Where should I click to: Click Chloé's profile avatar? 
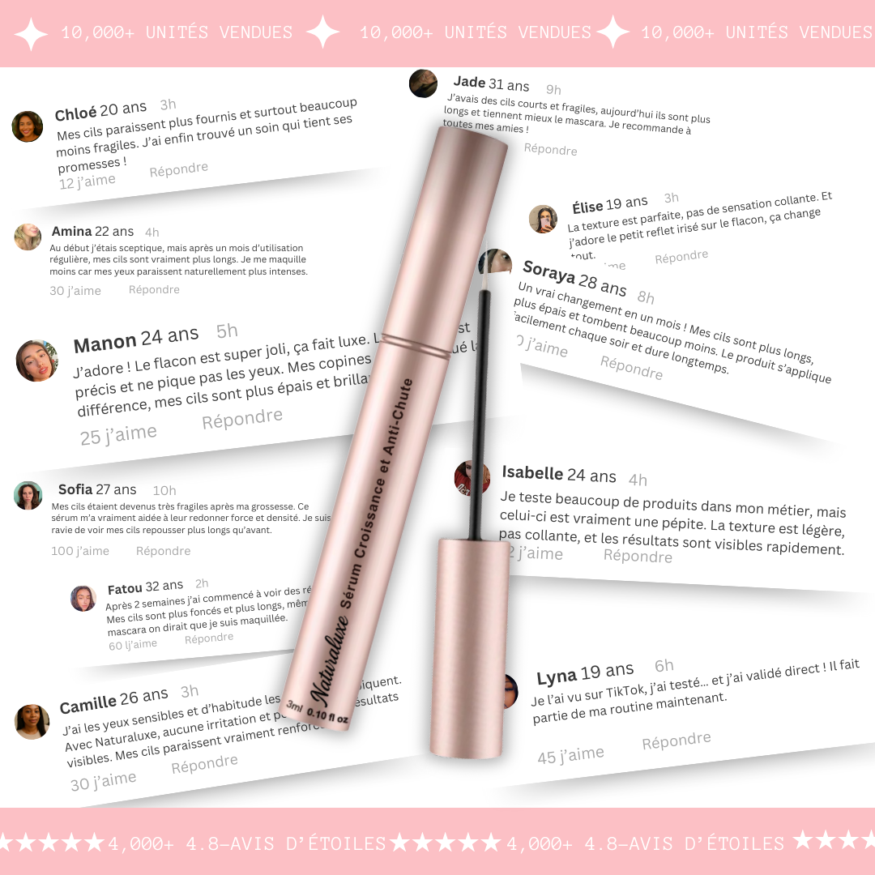click(x=28, y=126)
